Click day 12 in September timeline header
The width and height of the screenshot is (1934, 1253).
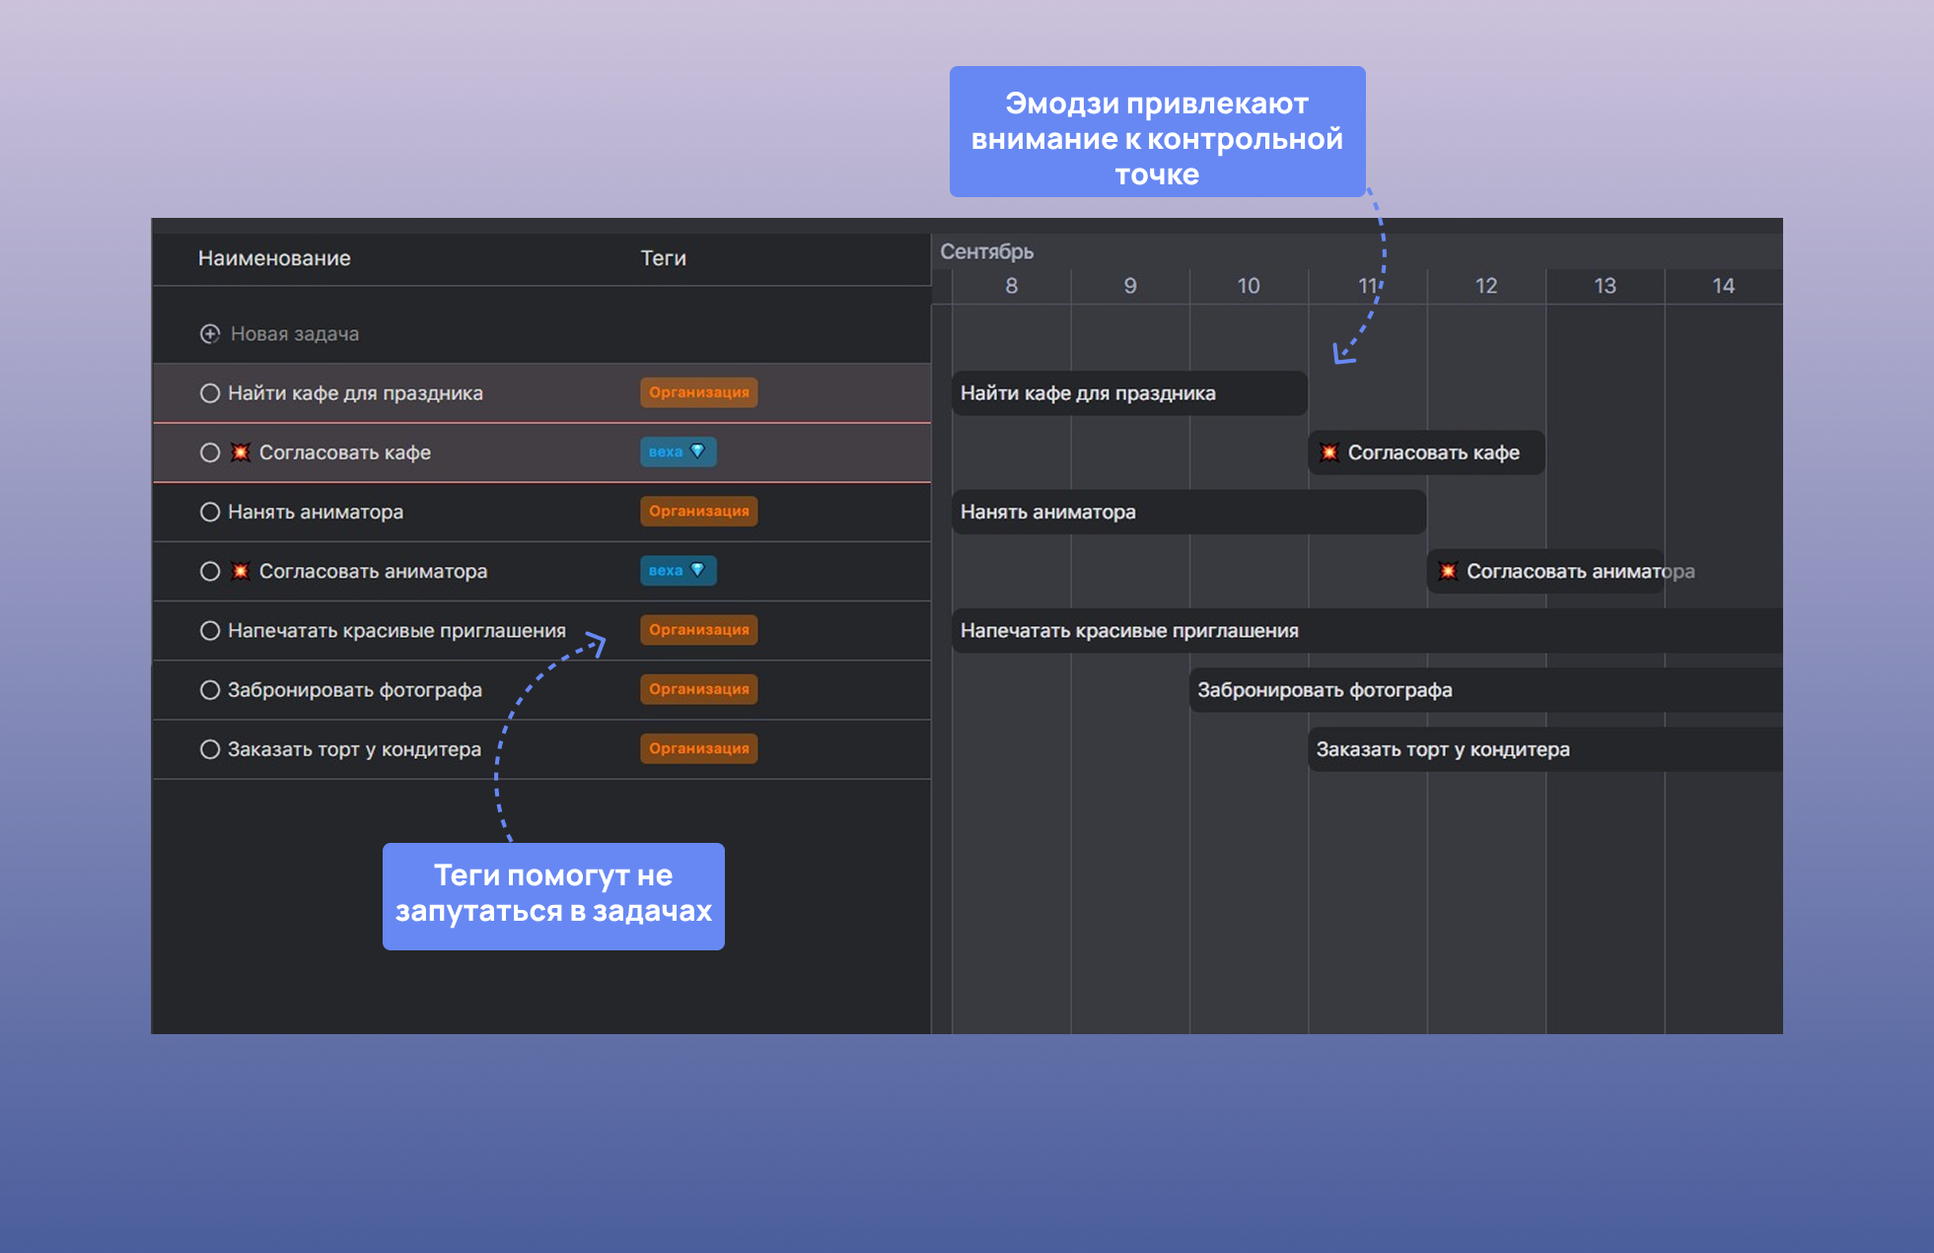(x=1485, y=286)
